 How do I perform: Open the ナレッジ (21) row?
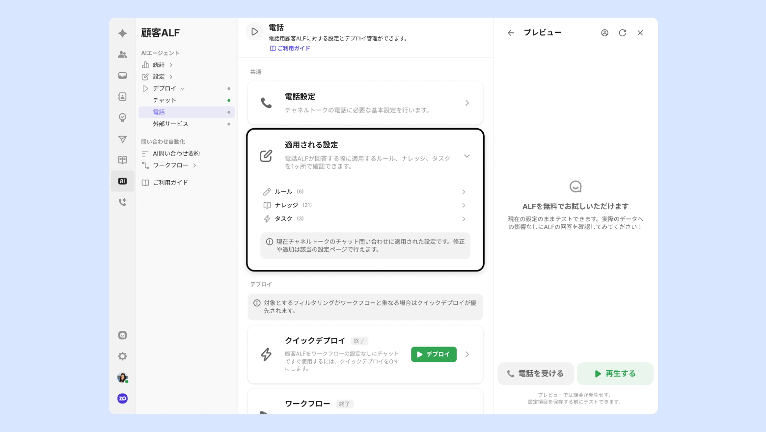tap(365, 205)
